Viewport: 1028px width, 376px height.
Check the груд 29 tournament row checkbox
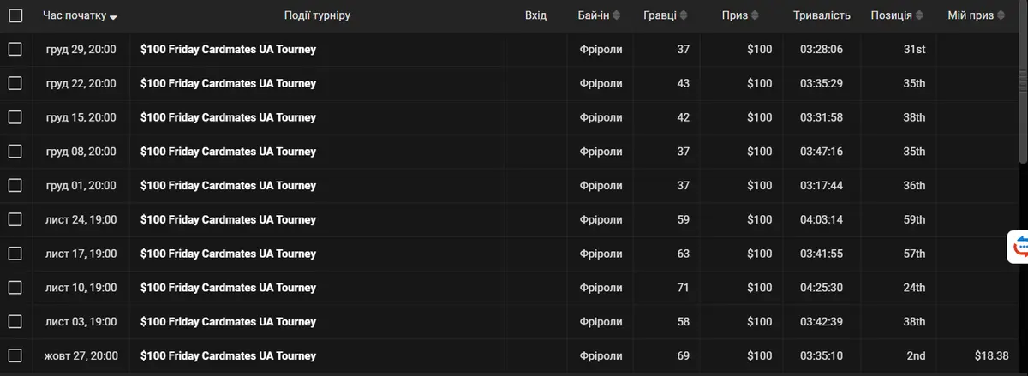(15, 49)
